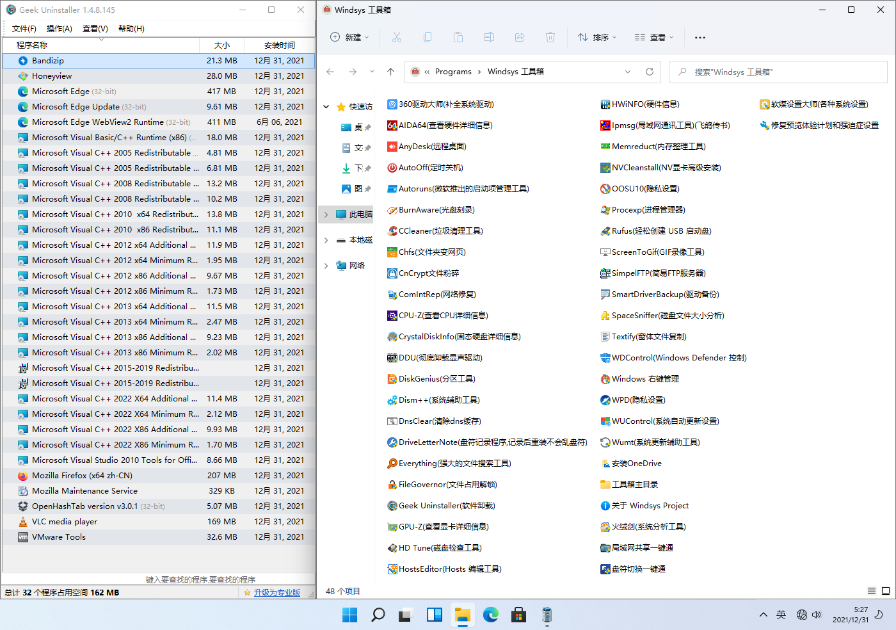
Task: Open the address bar history dropdown
Action: [x=628, y=72]
